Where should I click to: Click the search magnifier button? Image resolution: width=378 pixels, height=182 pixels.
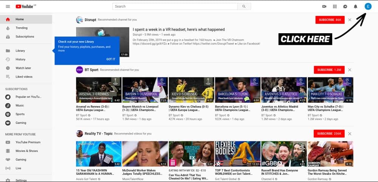tap(244, 6)
